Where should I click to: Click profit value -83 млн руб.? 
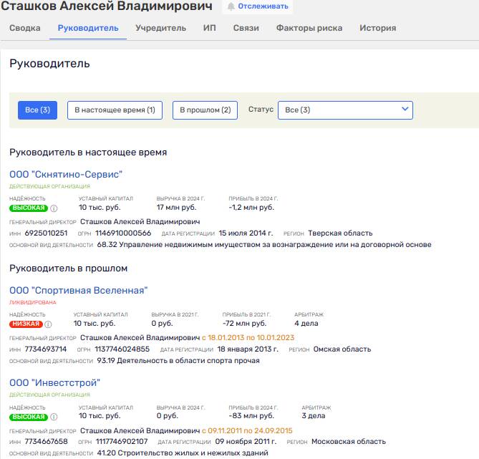tap(251, 415)
